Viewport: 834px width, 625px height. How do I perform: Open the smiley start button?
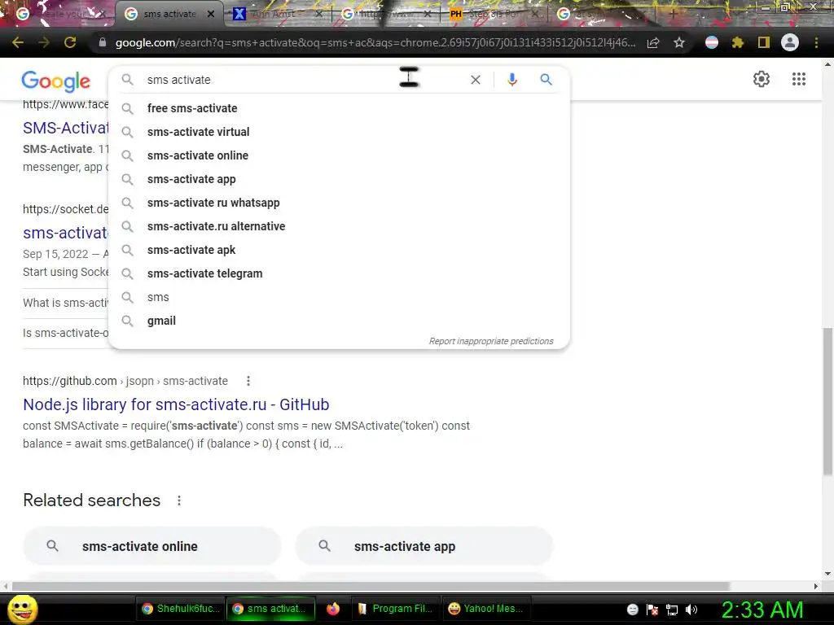tap(22, 609)
